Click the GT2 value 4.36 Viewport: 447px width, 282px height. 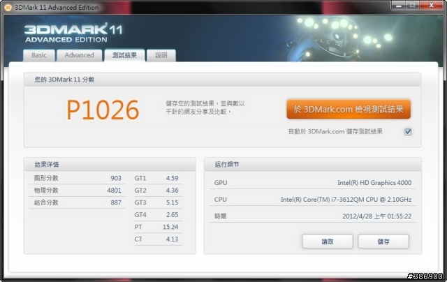click(x=172, y=191)
